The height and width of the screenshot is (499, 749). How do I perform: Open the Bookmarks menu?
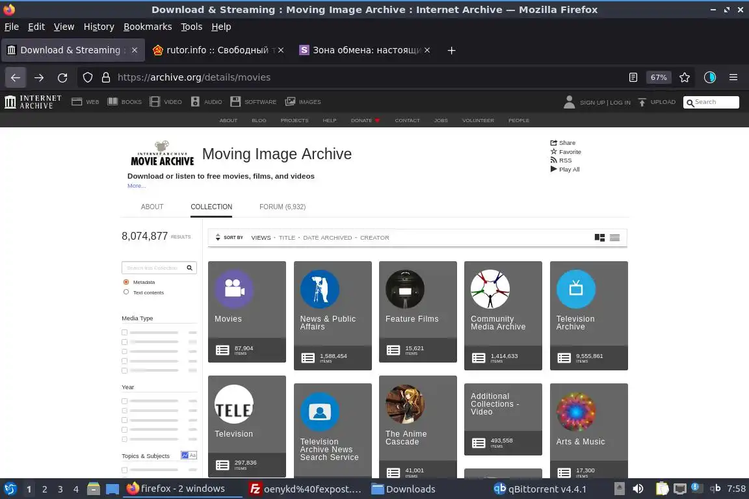coord(148,27)
